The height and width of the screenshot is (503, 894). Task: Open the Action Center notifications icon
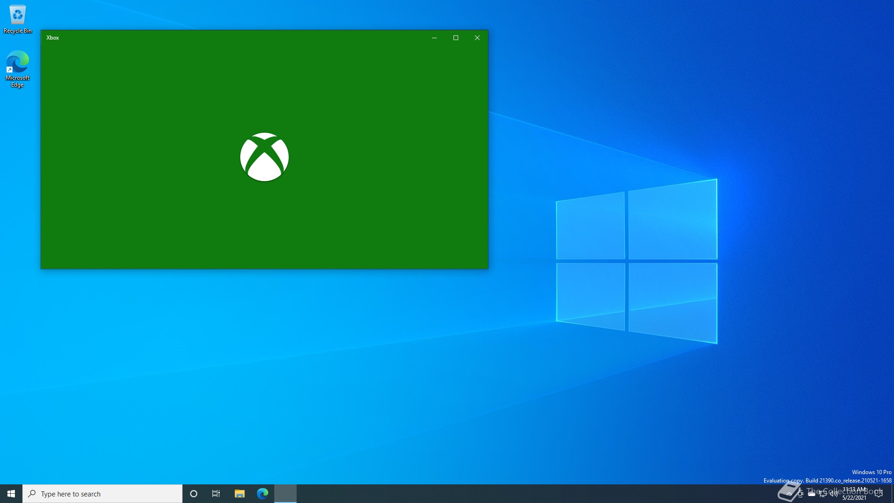coord(879,494)
